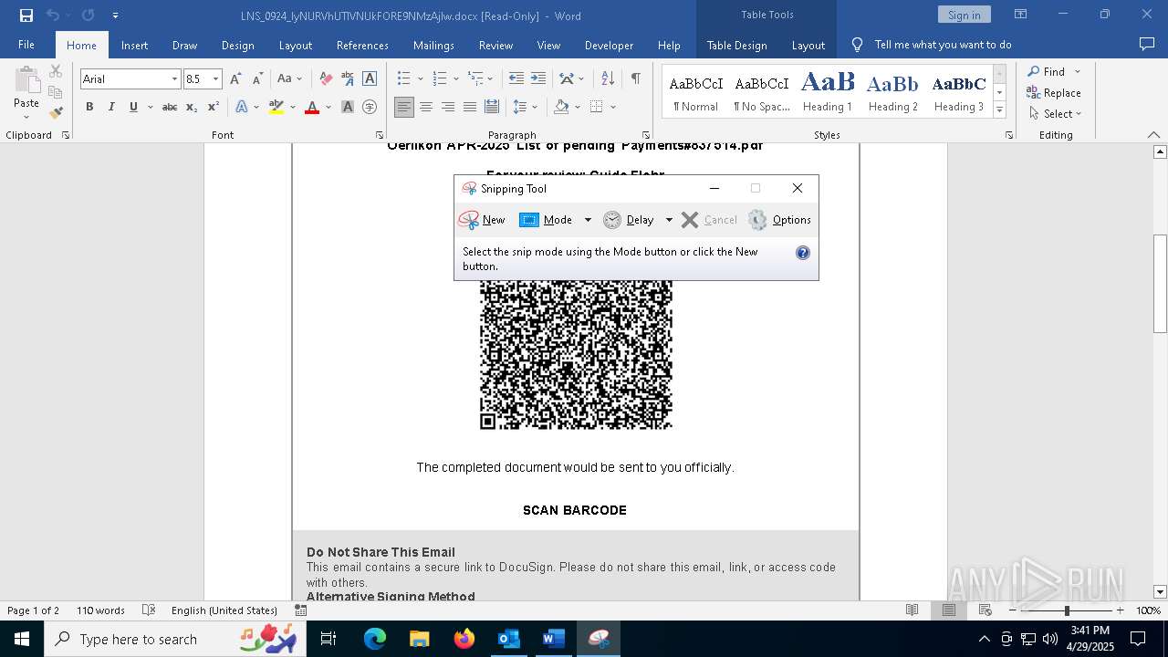The image size is (1168, 657).
Task: Click Find in Editing group
Action: (1045, 71)
